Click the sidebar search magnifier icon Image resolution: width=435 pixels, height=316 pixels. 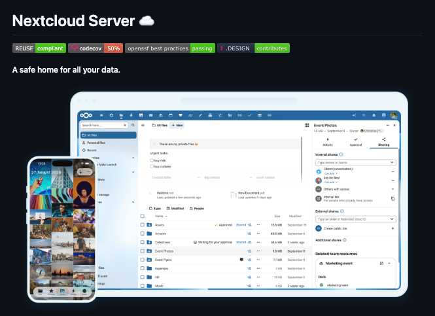pos(133,126)
